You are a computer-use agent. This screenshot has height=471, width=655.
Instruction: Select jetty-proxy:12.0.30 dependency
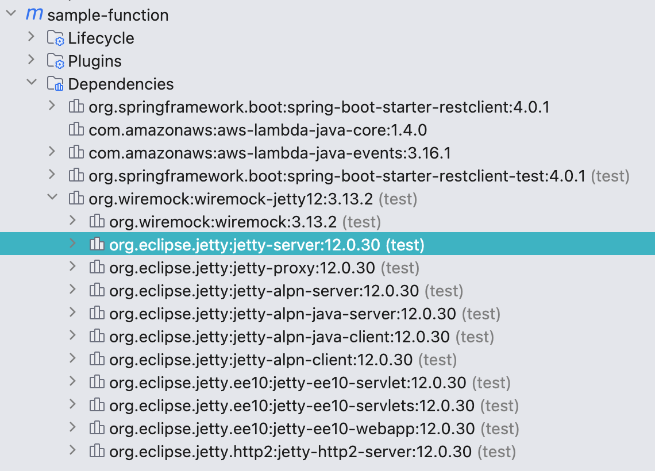(242, 268)
